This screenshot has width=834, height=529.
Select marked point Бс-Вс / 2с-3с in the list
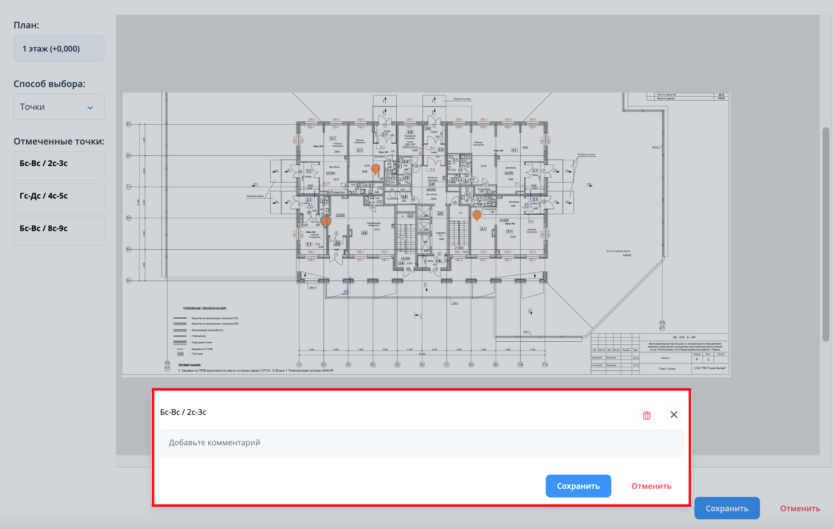point(59,166)
